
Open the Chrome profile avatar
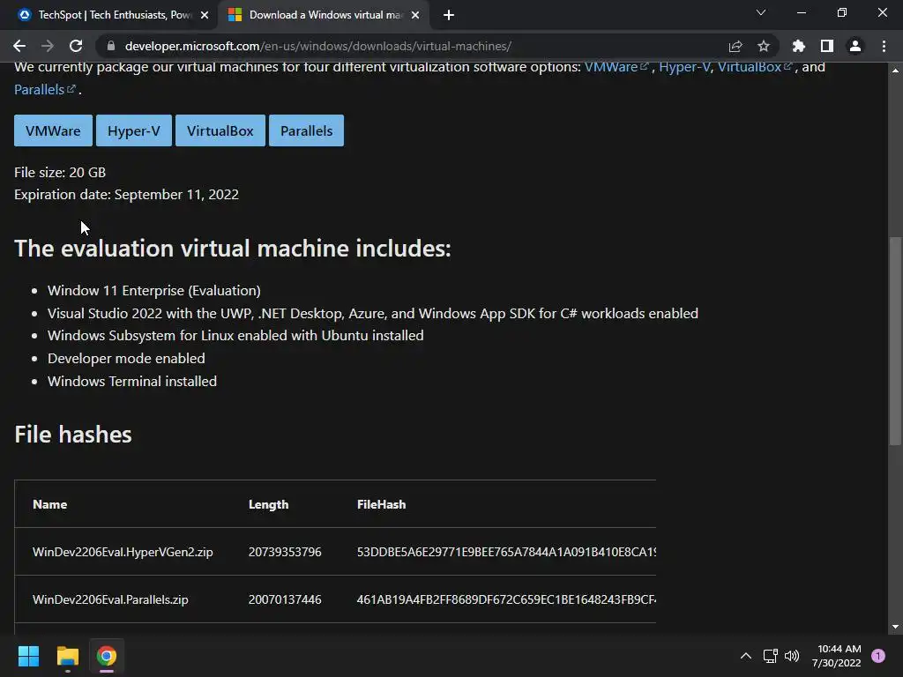[855, 46]
